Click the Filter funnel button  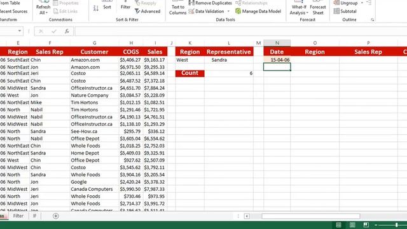click(x=125, y=6)
